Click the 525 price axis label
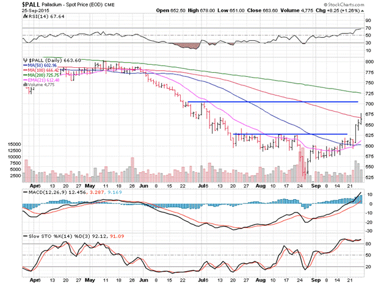Viewport: 381px width, 284px height. tap(369, 178)
